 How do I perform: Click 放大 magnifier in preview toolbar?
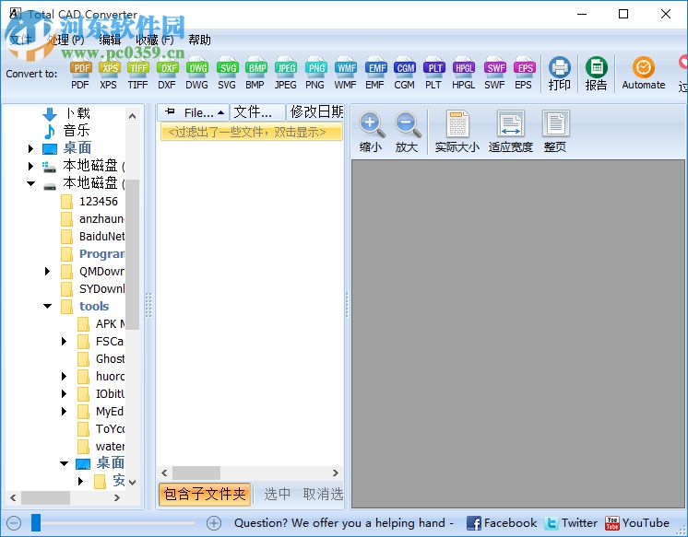pyautogui.click(x=407, y=132)
